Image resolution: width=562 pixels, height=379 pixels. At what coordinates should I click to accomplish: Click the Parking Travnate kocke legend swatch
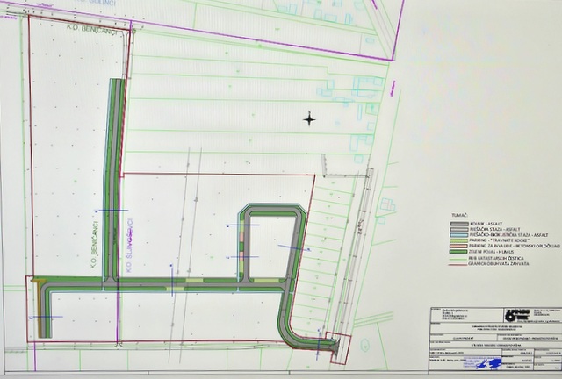[458, 242]
